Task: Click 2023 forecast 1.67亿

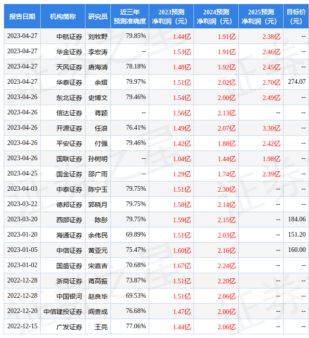Action: (x=182, y=266)
